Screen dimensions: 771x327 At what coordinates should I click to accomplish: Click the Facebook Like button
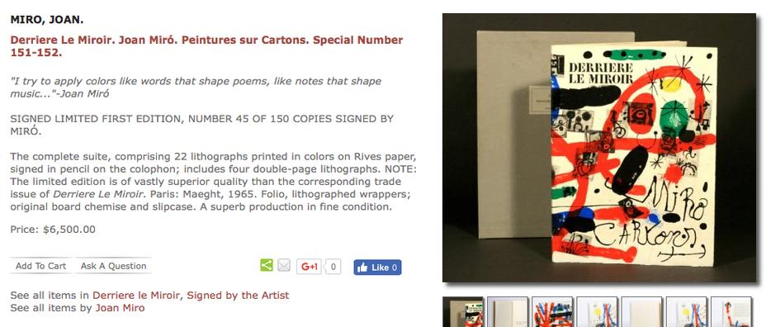tap(377, 268)
